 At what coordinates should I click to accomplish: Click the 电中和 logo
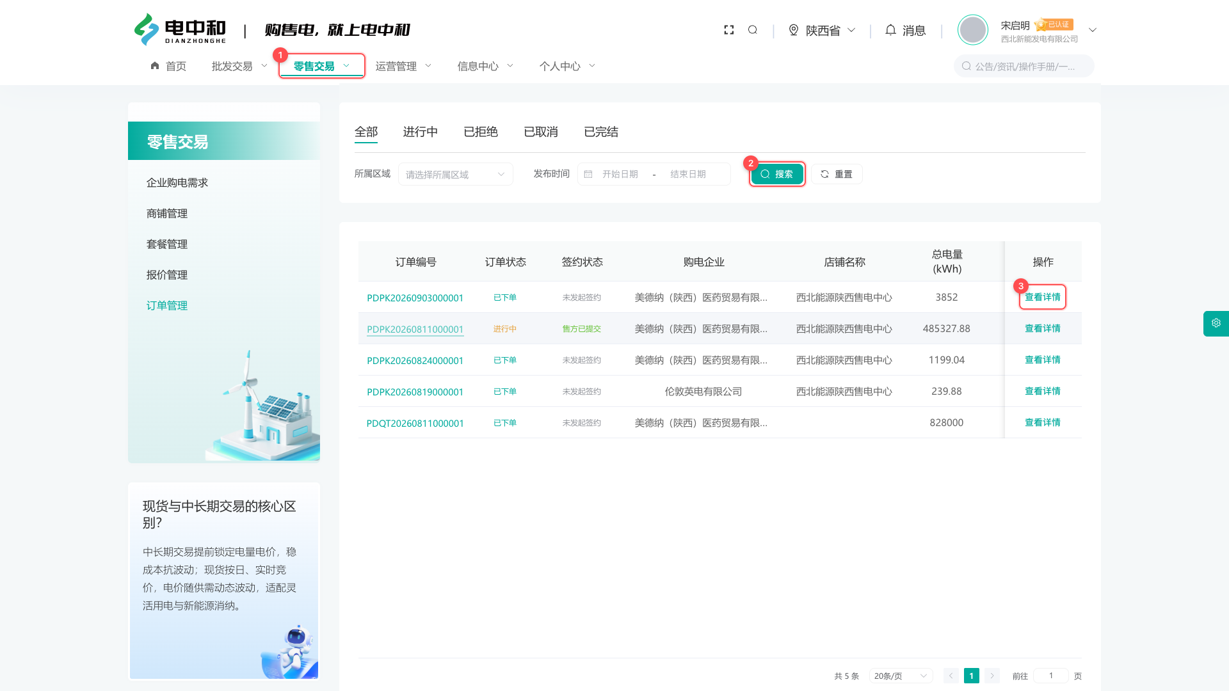click(180, 29)
